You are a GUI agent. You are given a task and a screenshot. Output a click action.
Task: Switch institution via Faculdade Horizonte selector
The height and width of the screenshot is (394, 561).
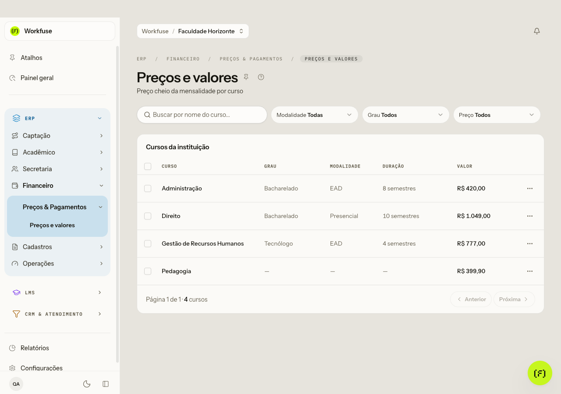point(211,31)
